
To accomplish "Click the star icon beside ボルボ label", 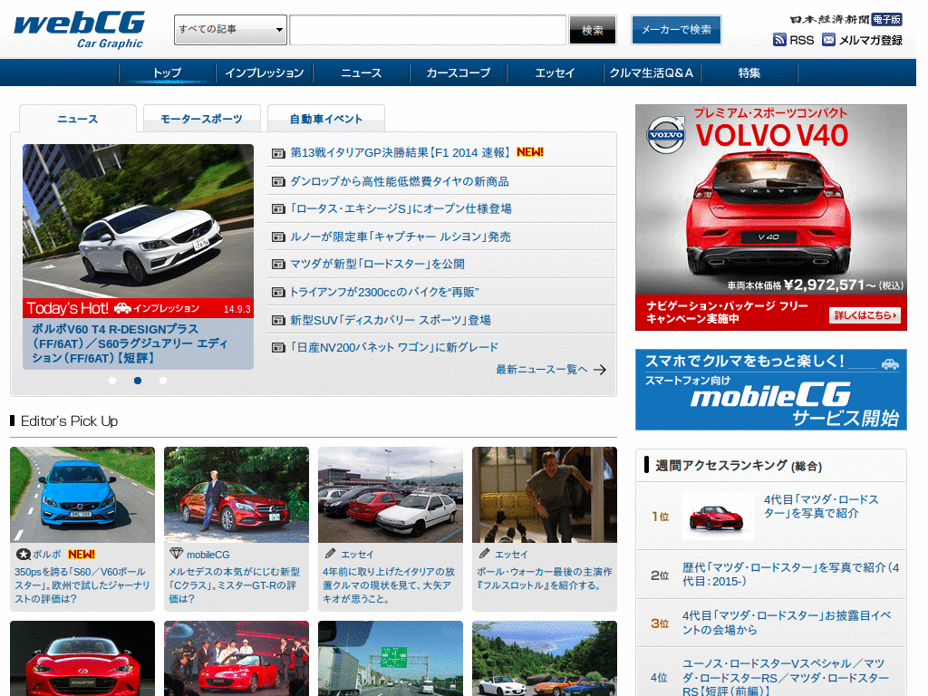I will pos(23,555).
